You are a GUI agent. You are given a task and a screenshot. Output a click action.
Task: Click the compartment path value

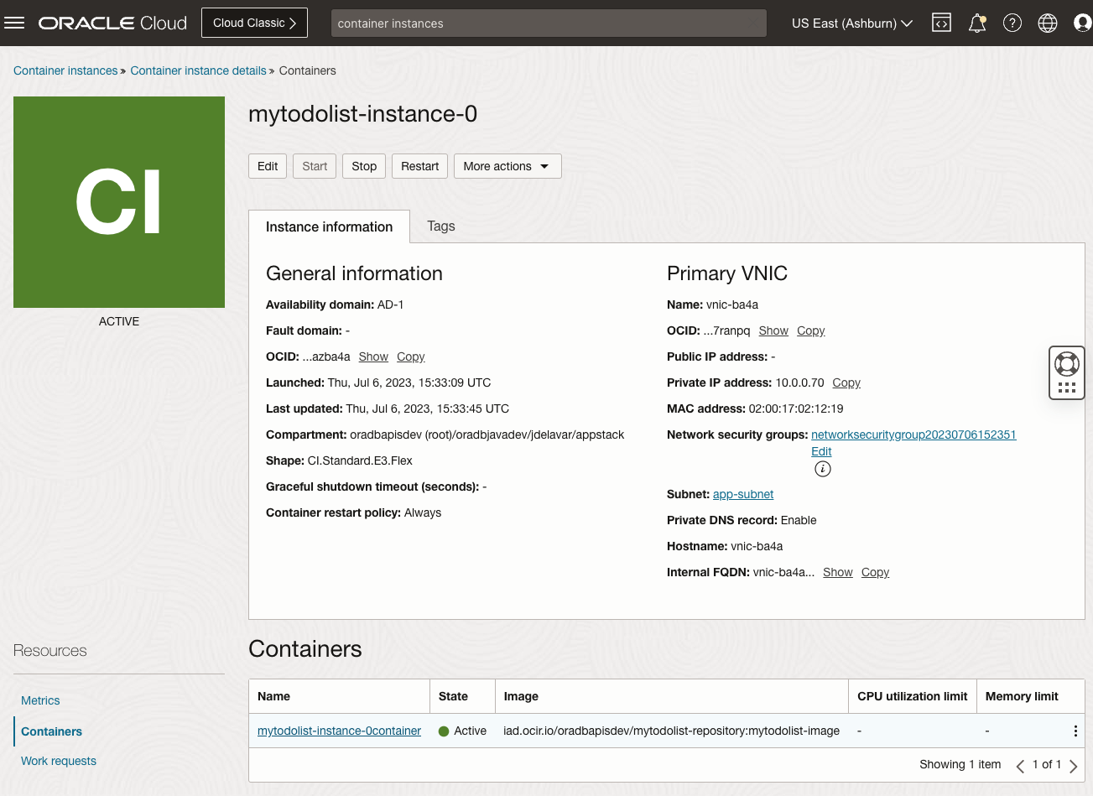[x=487, y=434]
